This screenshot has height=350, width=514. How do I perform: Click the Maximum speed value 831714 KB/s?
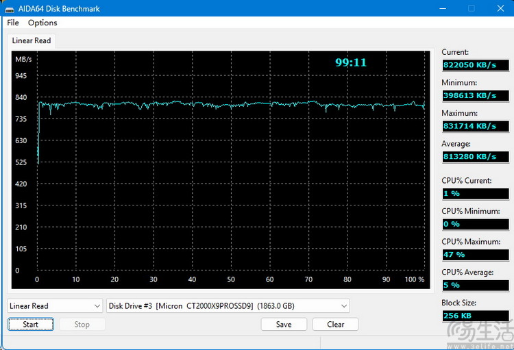pos(476,126)
